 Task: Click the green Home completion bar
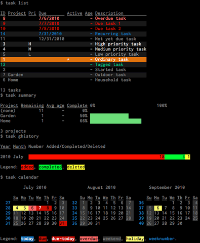pos(115,121)
